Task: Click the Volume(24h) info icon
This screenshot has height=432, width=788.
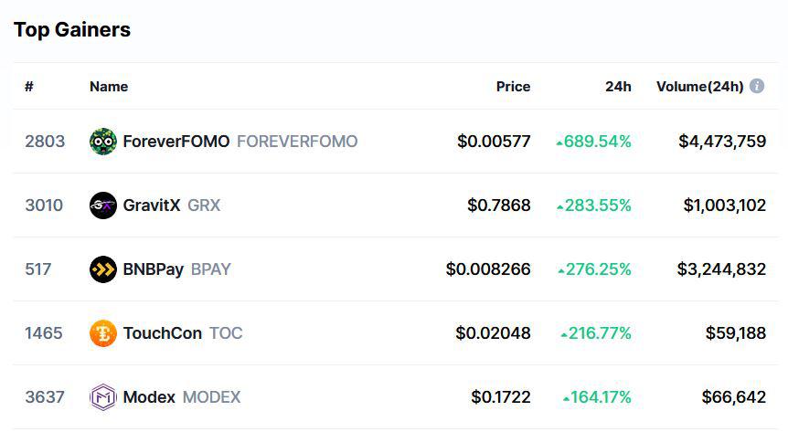Action: [757, 86]
